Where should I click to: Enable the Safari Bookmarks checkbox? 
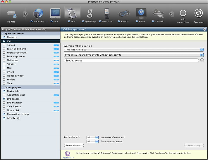coord(4,49)
